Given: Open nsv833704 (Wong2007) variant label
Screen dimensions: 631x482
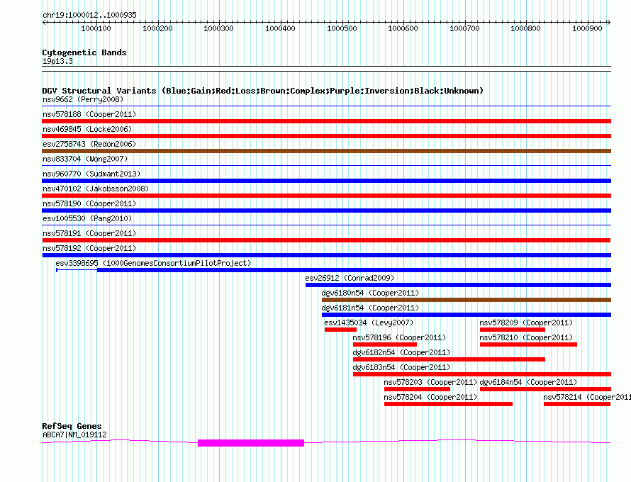Looking at the screenshot, I should (x=85, y=159).
